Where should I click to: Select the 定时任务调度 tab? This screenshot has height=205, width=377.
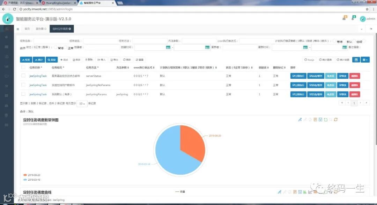61,29
